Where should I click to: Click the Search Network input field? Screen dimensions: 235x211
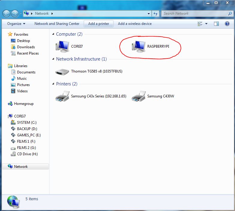point(194,13)
